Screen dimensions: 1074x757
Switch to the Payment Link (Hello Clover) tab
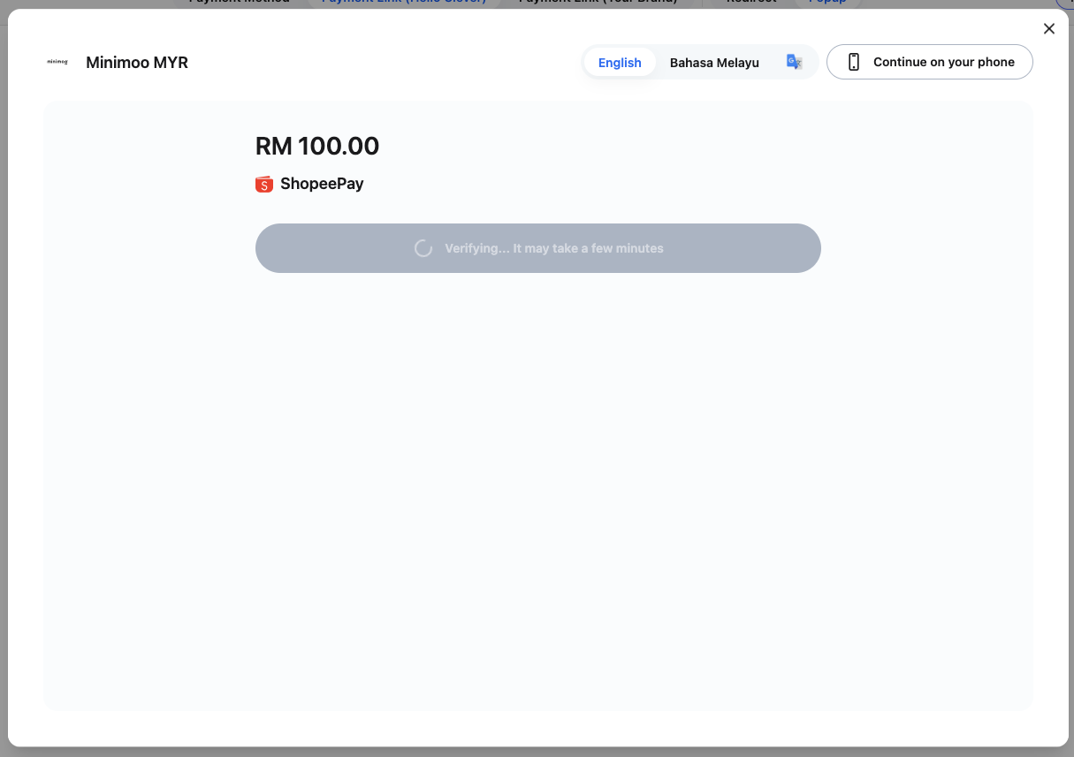point(405,3)
